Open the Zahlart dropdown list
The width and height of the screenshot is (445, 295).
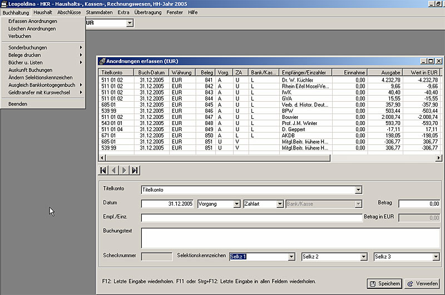280,204
